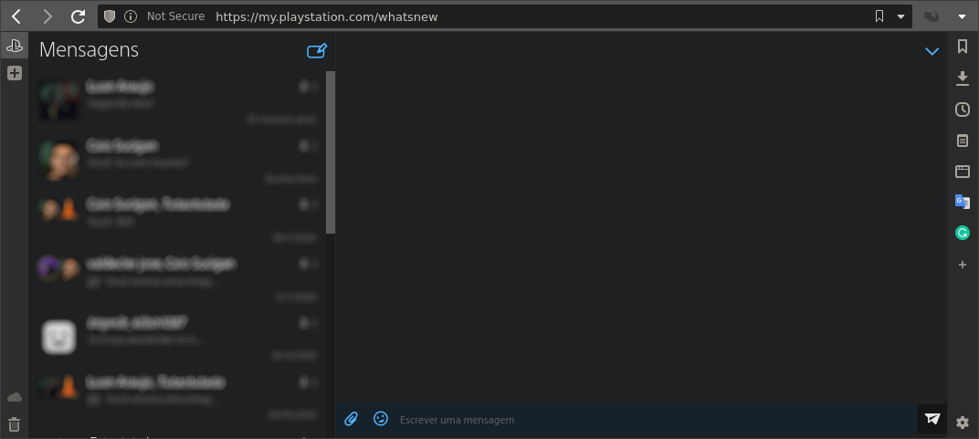
Task: Open the Google Translate panel
Action: (x=963, y=202)
